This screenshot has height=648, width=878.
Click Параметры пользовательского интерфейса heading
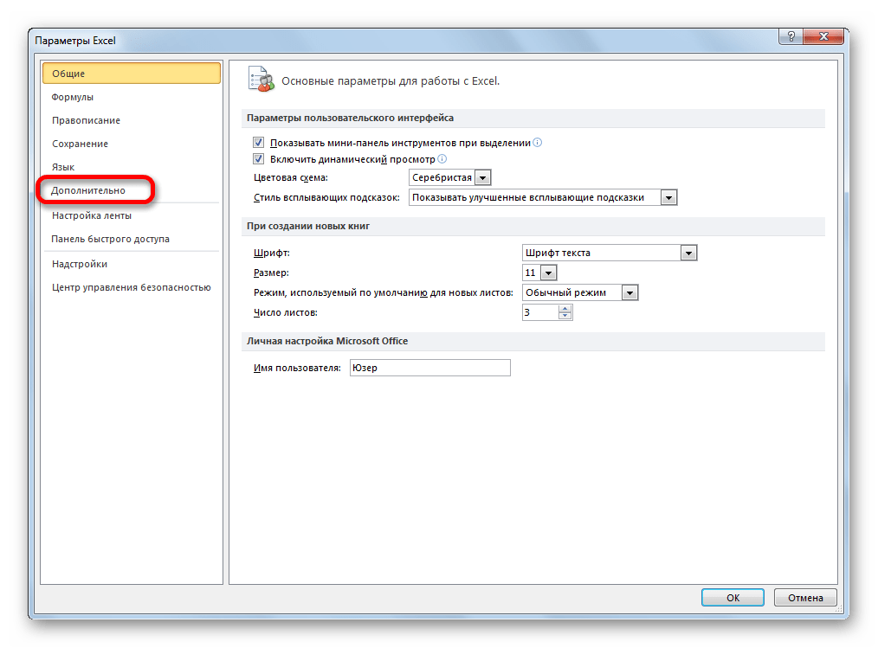tap(350, 118)
